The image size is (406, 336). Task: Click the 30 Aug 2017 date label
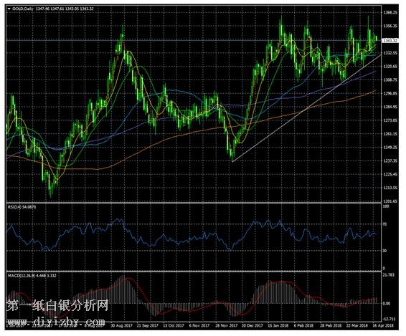coord(121,325)
